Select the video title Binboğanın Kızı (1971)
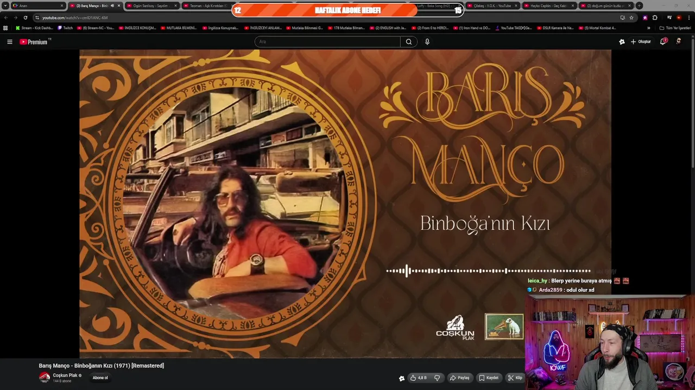Image resolution: width=695 pixels, height=390 pixels. (x=102, y=366)
